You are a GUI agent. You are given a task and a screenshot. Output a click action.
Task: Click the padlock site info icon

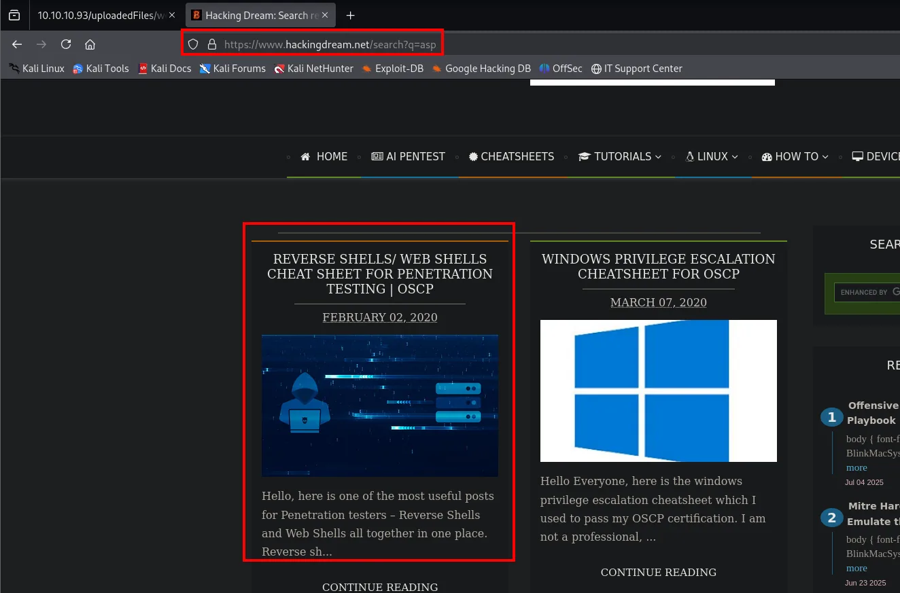pyautogui.click(x=212, y=44)
